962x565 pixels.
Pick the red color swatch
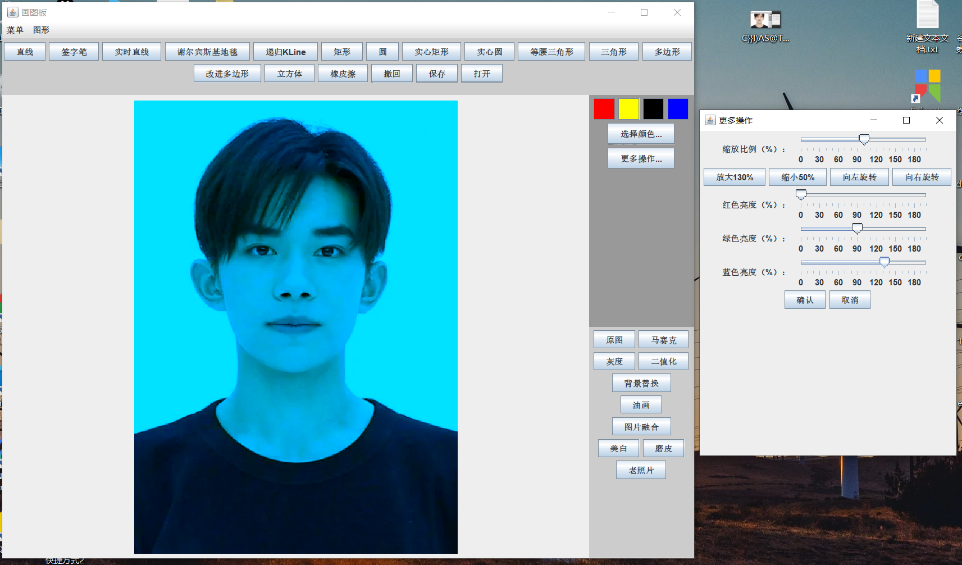coord(604,109)
